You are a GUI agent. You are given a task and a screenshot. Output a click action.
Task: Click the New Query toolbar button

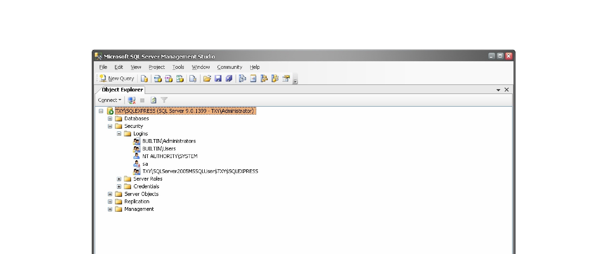tap(117, 78)
